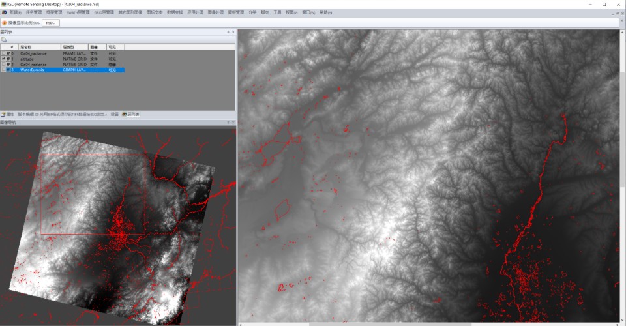
Task: Uncheck the altitude layer checkbox
Action: [4, 59]
